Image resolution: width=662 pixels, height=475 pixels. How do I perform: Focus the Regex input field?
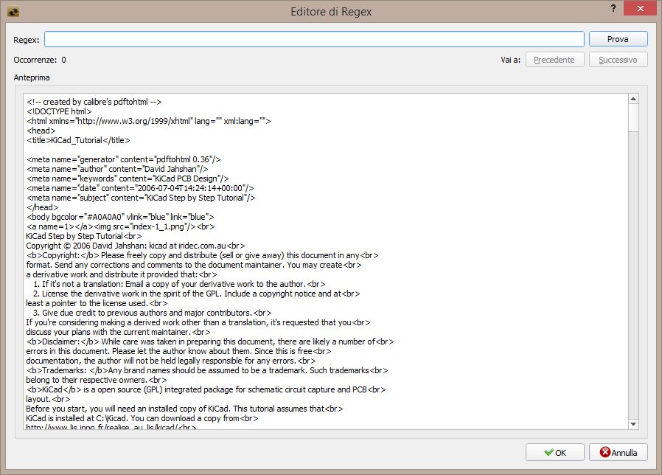click(x=314, y=39)
